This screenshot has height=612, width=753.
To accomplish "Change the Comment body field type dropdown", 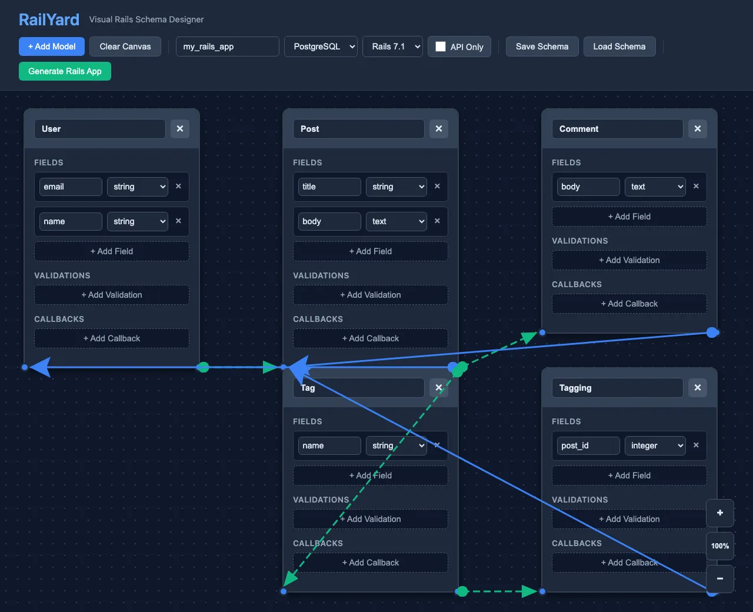I will tap(655, 187).
